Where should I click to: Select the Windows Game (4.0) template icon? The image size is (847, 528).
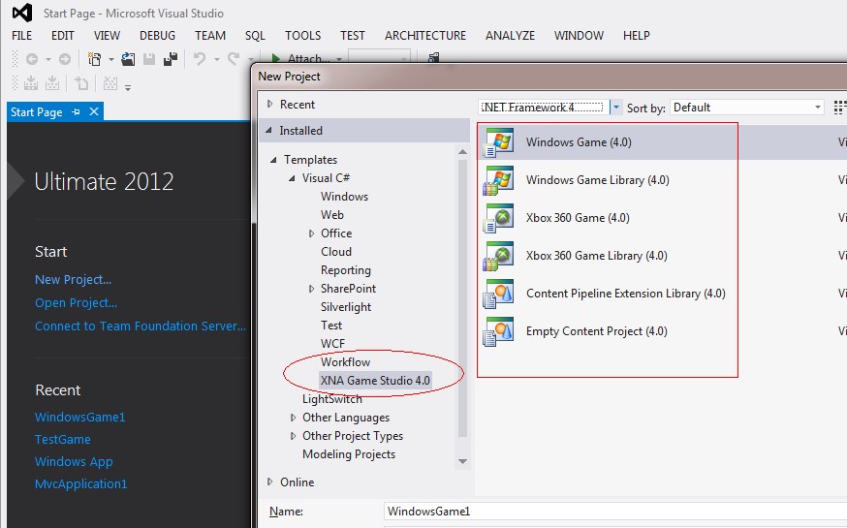[x=498, y=142]
